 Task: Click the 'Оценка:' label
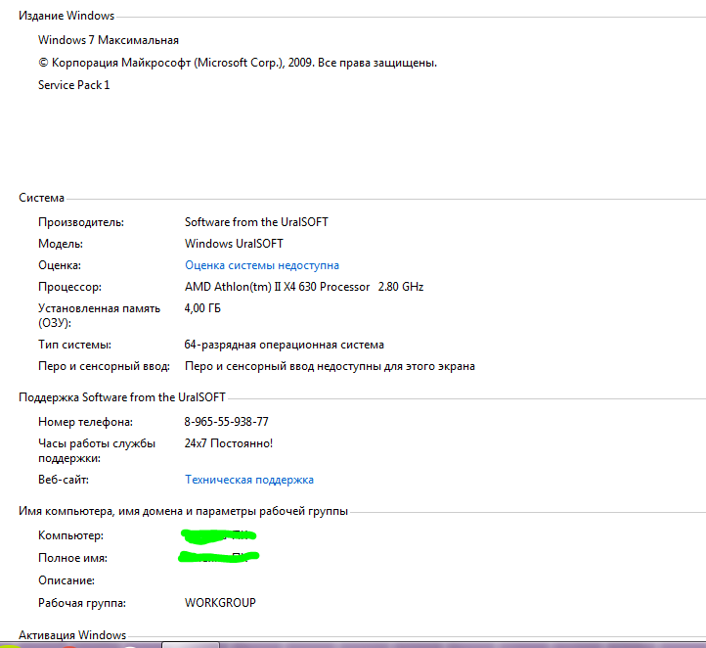(60, 265)
